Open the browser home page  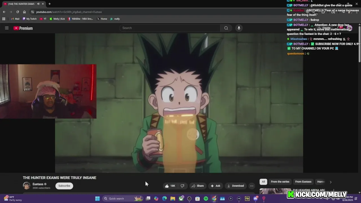click(24, 12)
